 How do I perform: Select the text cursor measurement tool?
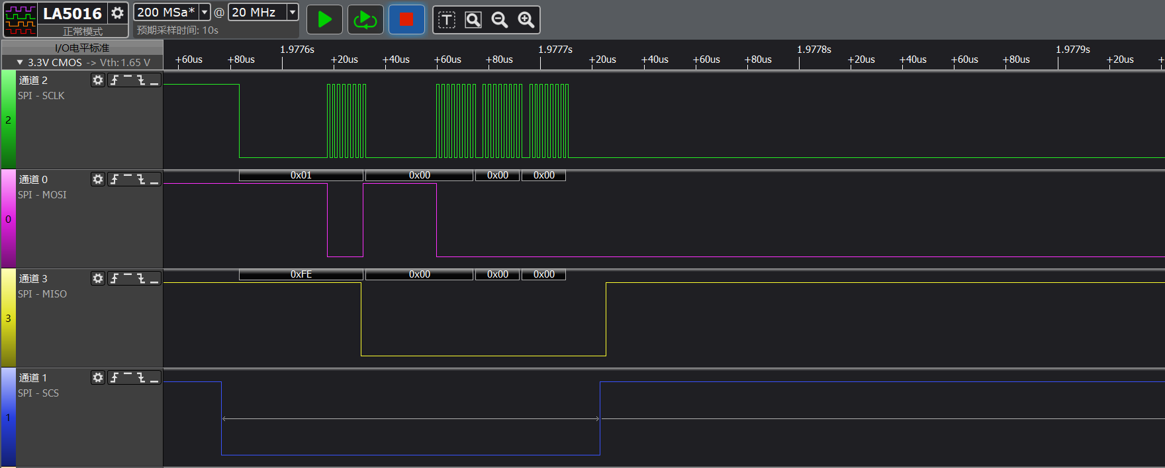click(x=447, y=20)
